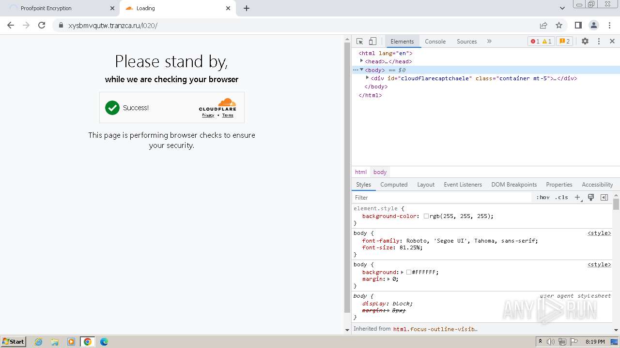Open Cloudflare Privacy link
Viewport: 620px width, 348px height.
[208, 115]
